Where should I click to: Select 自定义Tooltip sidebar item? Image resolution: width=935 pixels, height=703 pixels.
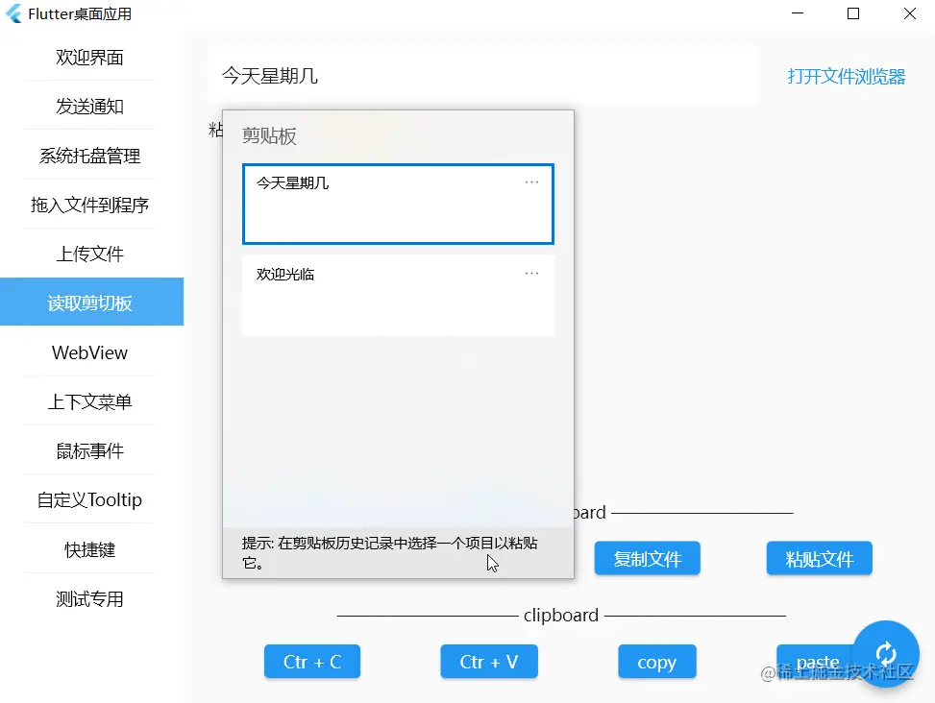pos(89,499)
